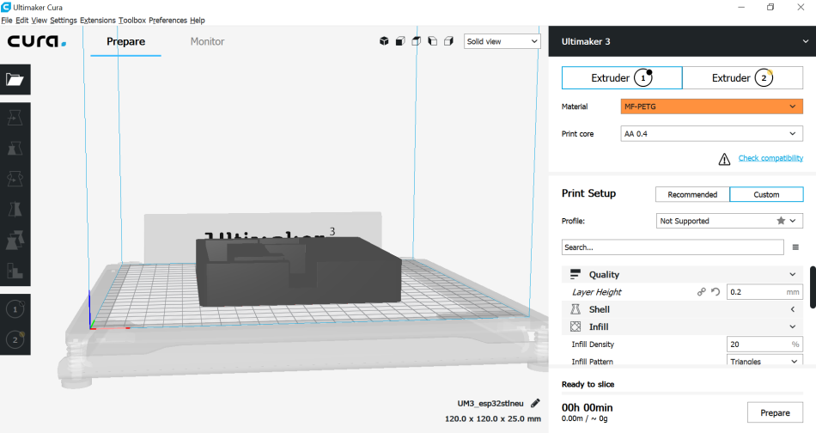Click the Shell category icon
Image resolution: width=816 pixels, height=433 pixels.
[575, 309]
